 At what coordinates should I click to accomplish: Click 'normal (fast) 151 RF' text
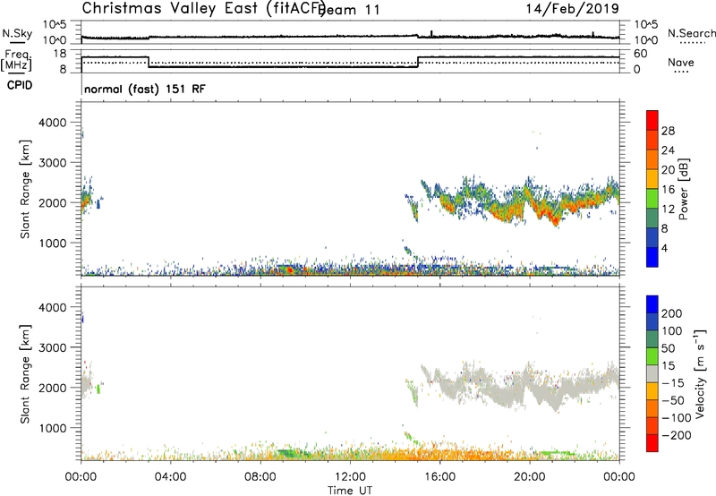click(x=145, y=89)
